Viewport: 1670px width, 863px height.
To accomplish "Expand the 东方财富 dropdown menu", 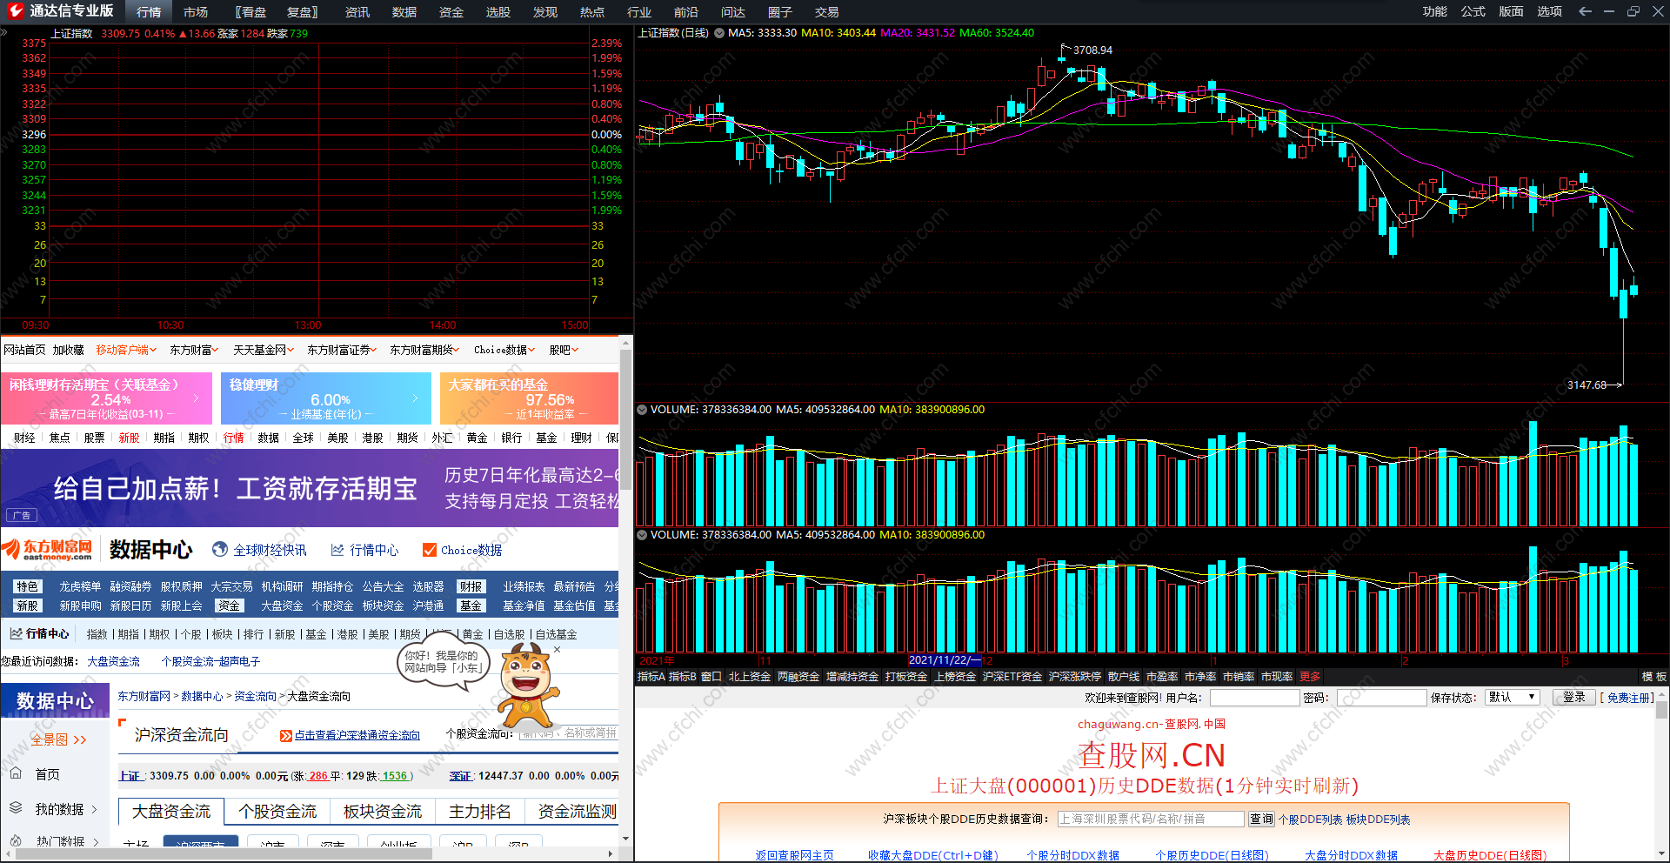I will tap(194, 350).
